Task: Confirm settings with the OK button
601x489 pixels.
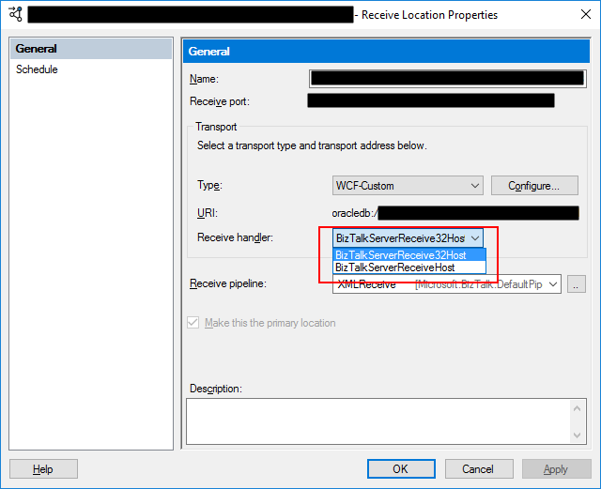Action: tap(400, 469)
